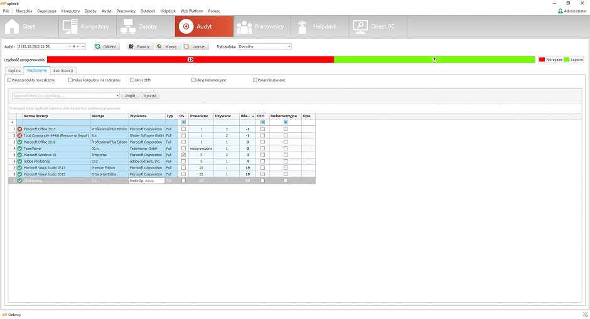Click the red Nielegalne legend swatch

[542, 60]
